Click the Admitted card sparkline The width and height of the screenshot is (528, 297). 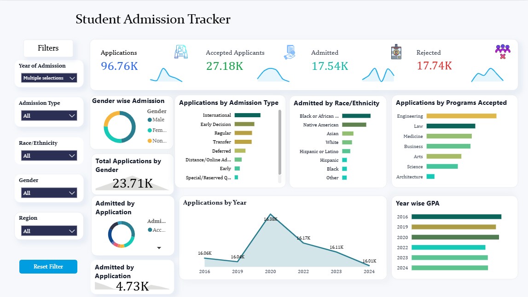point(378,74)
